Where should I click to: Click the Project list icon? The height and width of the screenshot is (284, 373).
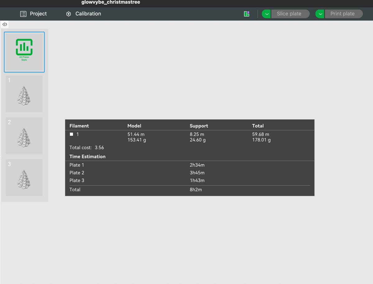pos(23,14)
